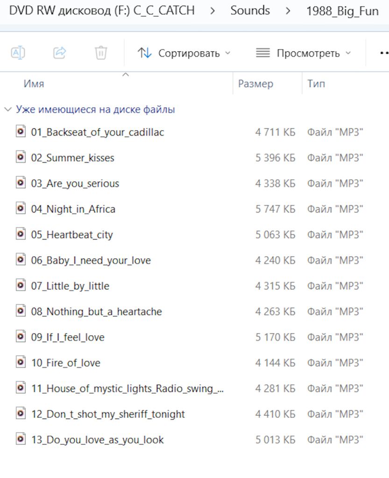Screen dimensions: 389x478
Task: Select file name 04_Night_in_Africa
Action: 73,209
